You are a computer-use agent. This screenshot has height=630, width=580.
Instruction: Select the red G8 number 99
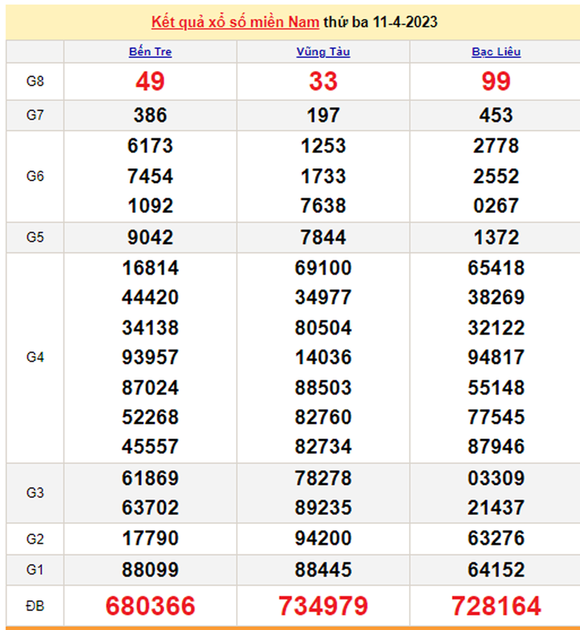[x=495, y=81]
